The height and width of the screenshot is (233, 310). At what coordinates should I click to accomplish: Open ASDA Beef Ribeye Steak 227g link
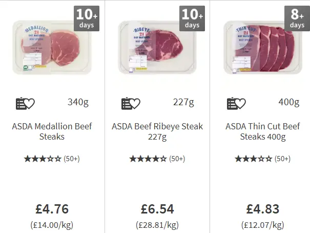[x=157, y=131]
